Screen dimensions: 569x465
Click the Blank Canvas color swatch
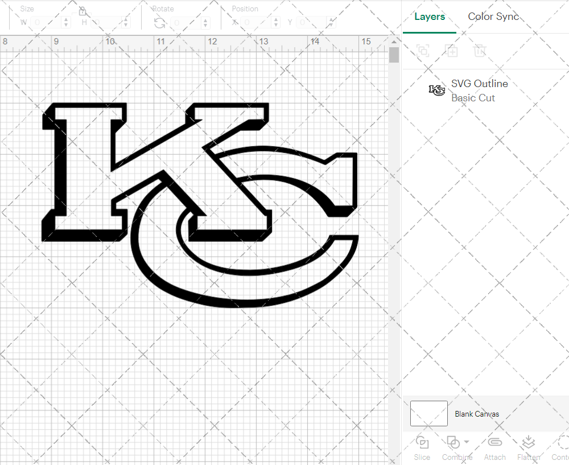[x=428, y=414]
